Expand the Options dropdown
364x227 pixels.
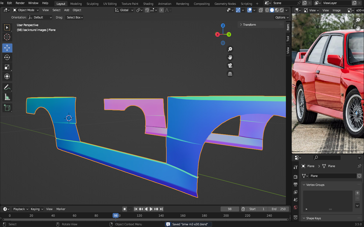[282, 17]
